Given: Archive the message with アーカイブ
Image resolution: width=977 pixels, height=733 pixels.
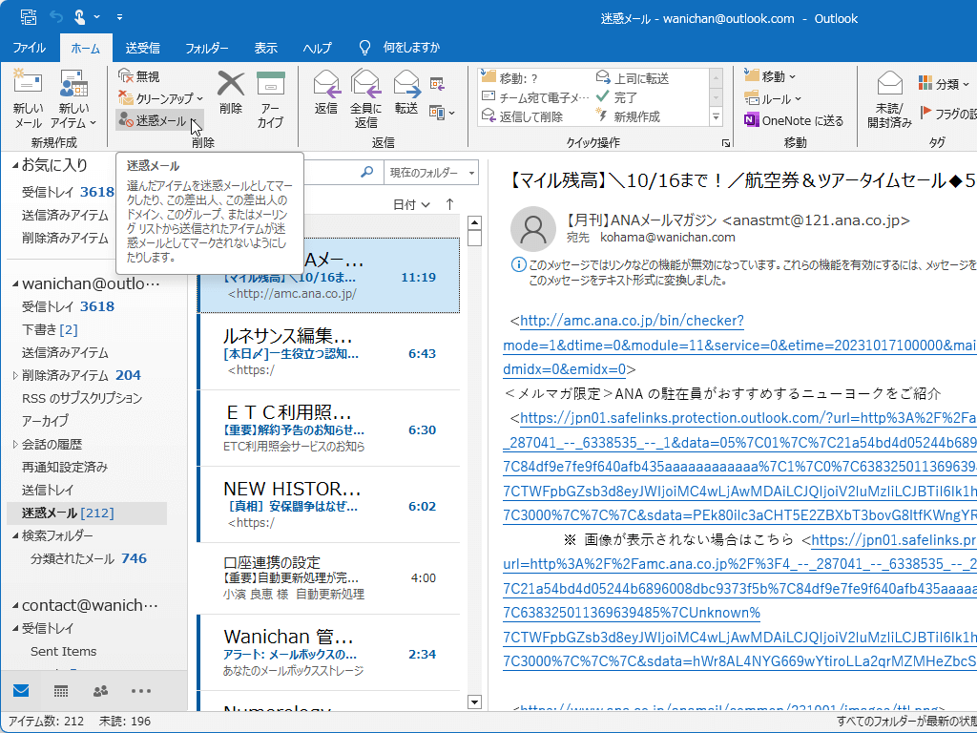Looking at the screenshot, I should click(270, 98).
